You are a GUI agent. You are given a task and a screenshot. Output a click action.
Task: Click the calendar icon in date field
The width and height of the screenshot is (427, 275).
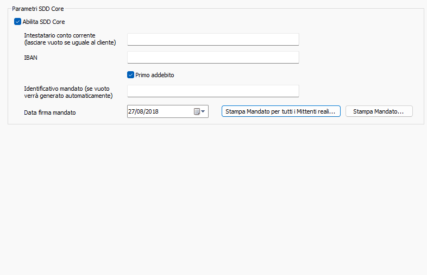coord(197,111)
